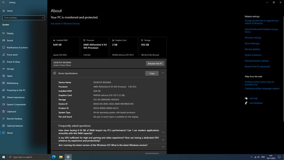Show hidden tray icons chevron
The height and width of the screenshot is (160, 284).
point(251,157)
